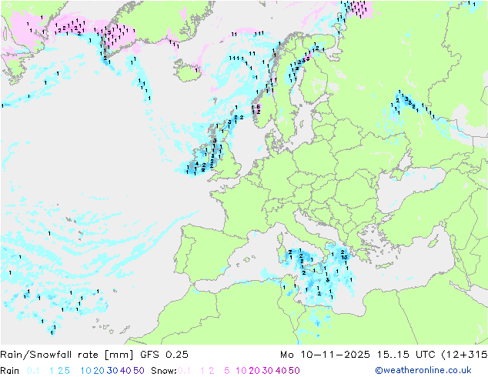This screenshot has width=488, height=377.
Task: Pick the Snow legend value 5
Action: (226, 371)
